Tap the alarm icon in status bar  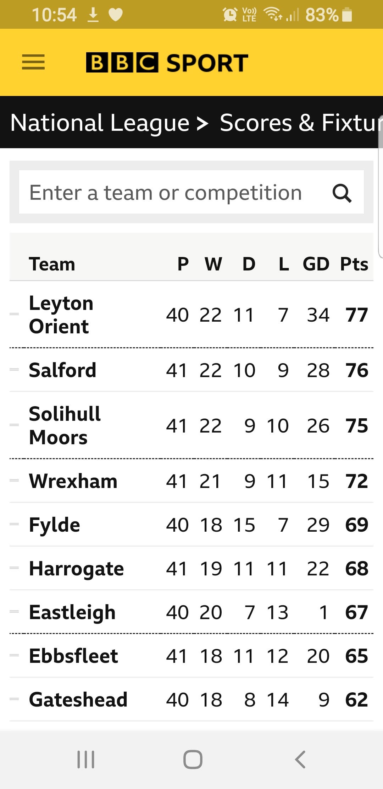(x=230, y=15)
